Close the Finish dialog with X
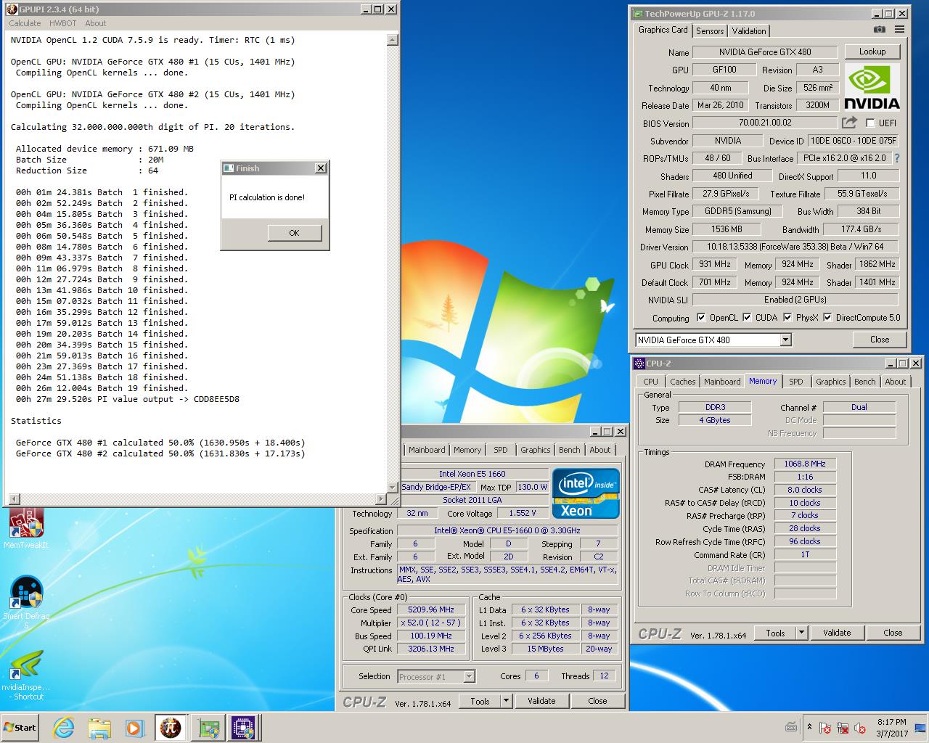This screenshot has width=929, height=743. pyautogui.click(x=321, y=168)
